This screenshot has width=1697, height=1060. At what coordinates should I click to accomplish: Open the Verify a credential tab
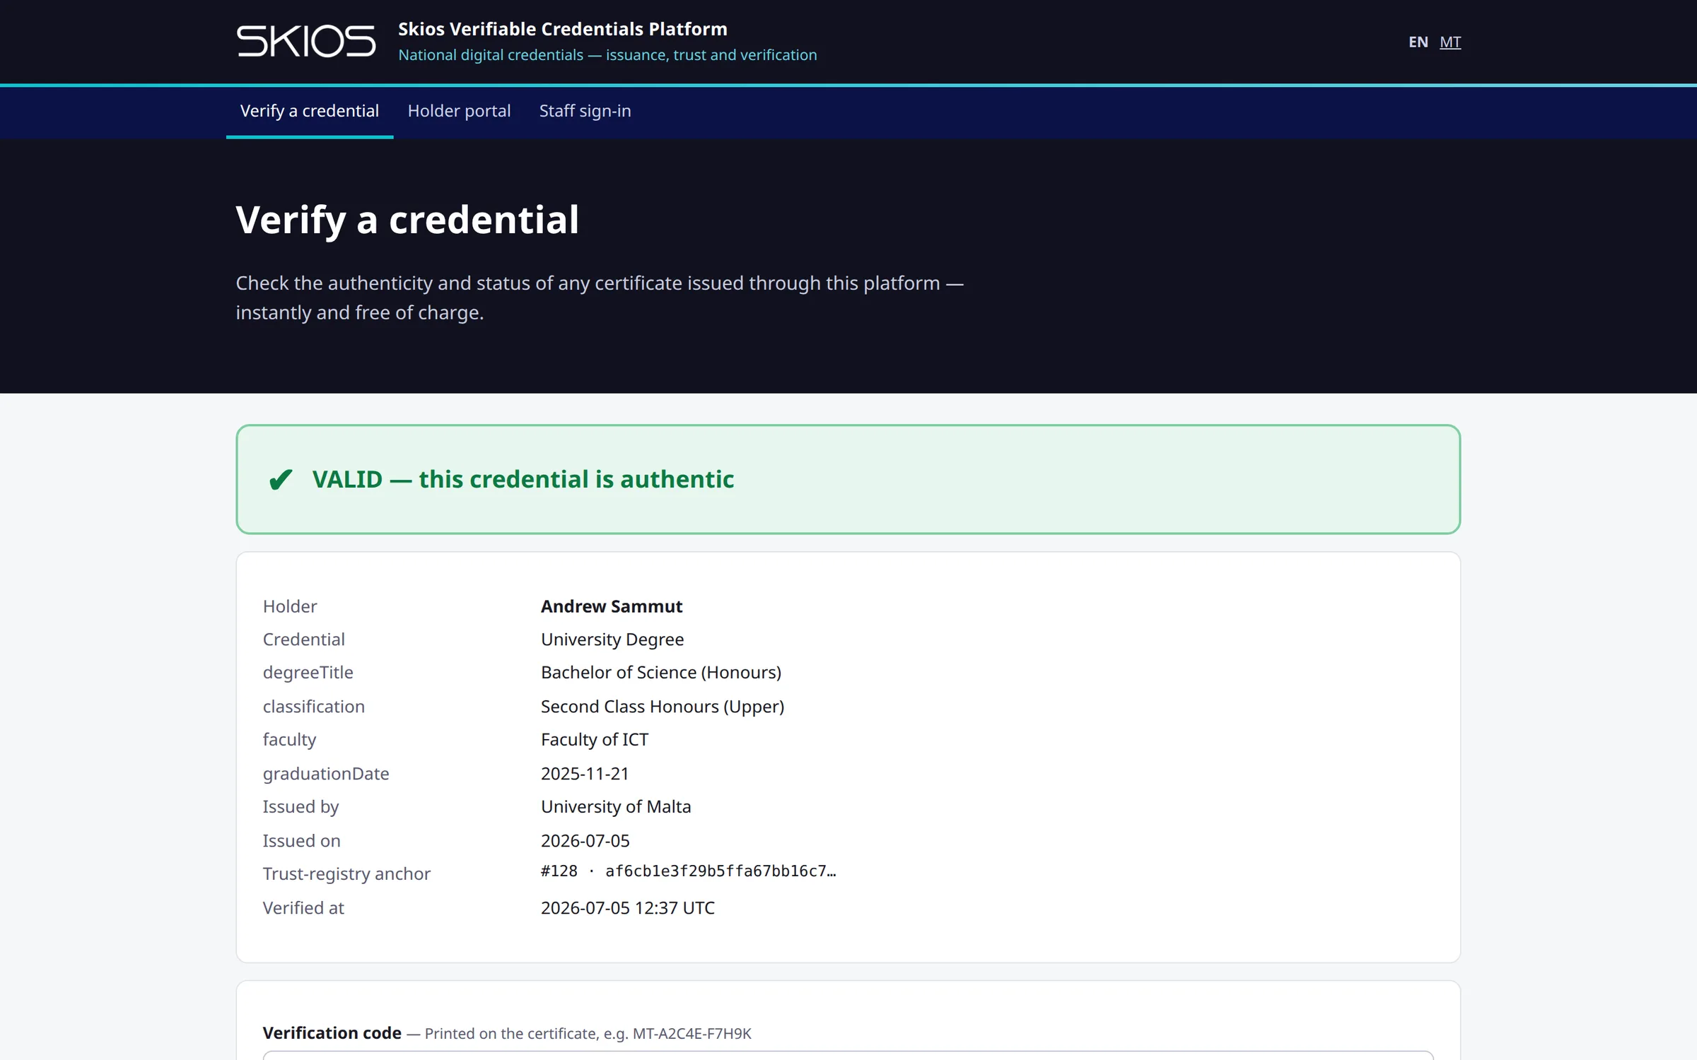[310, 111]
